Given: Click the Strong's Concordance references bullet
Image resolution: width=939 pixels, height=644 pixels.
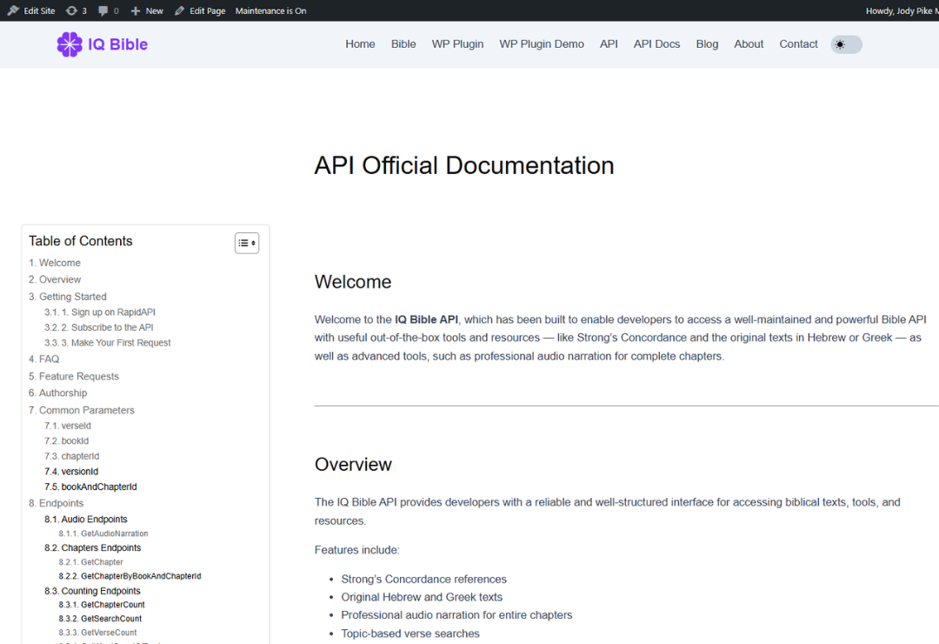Looking at the screenshot, I should click(424, 580).
